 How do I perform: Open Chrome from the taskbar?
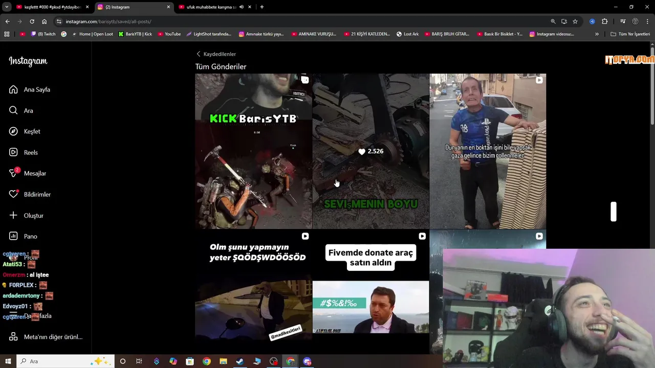point(206,361)
